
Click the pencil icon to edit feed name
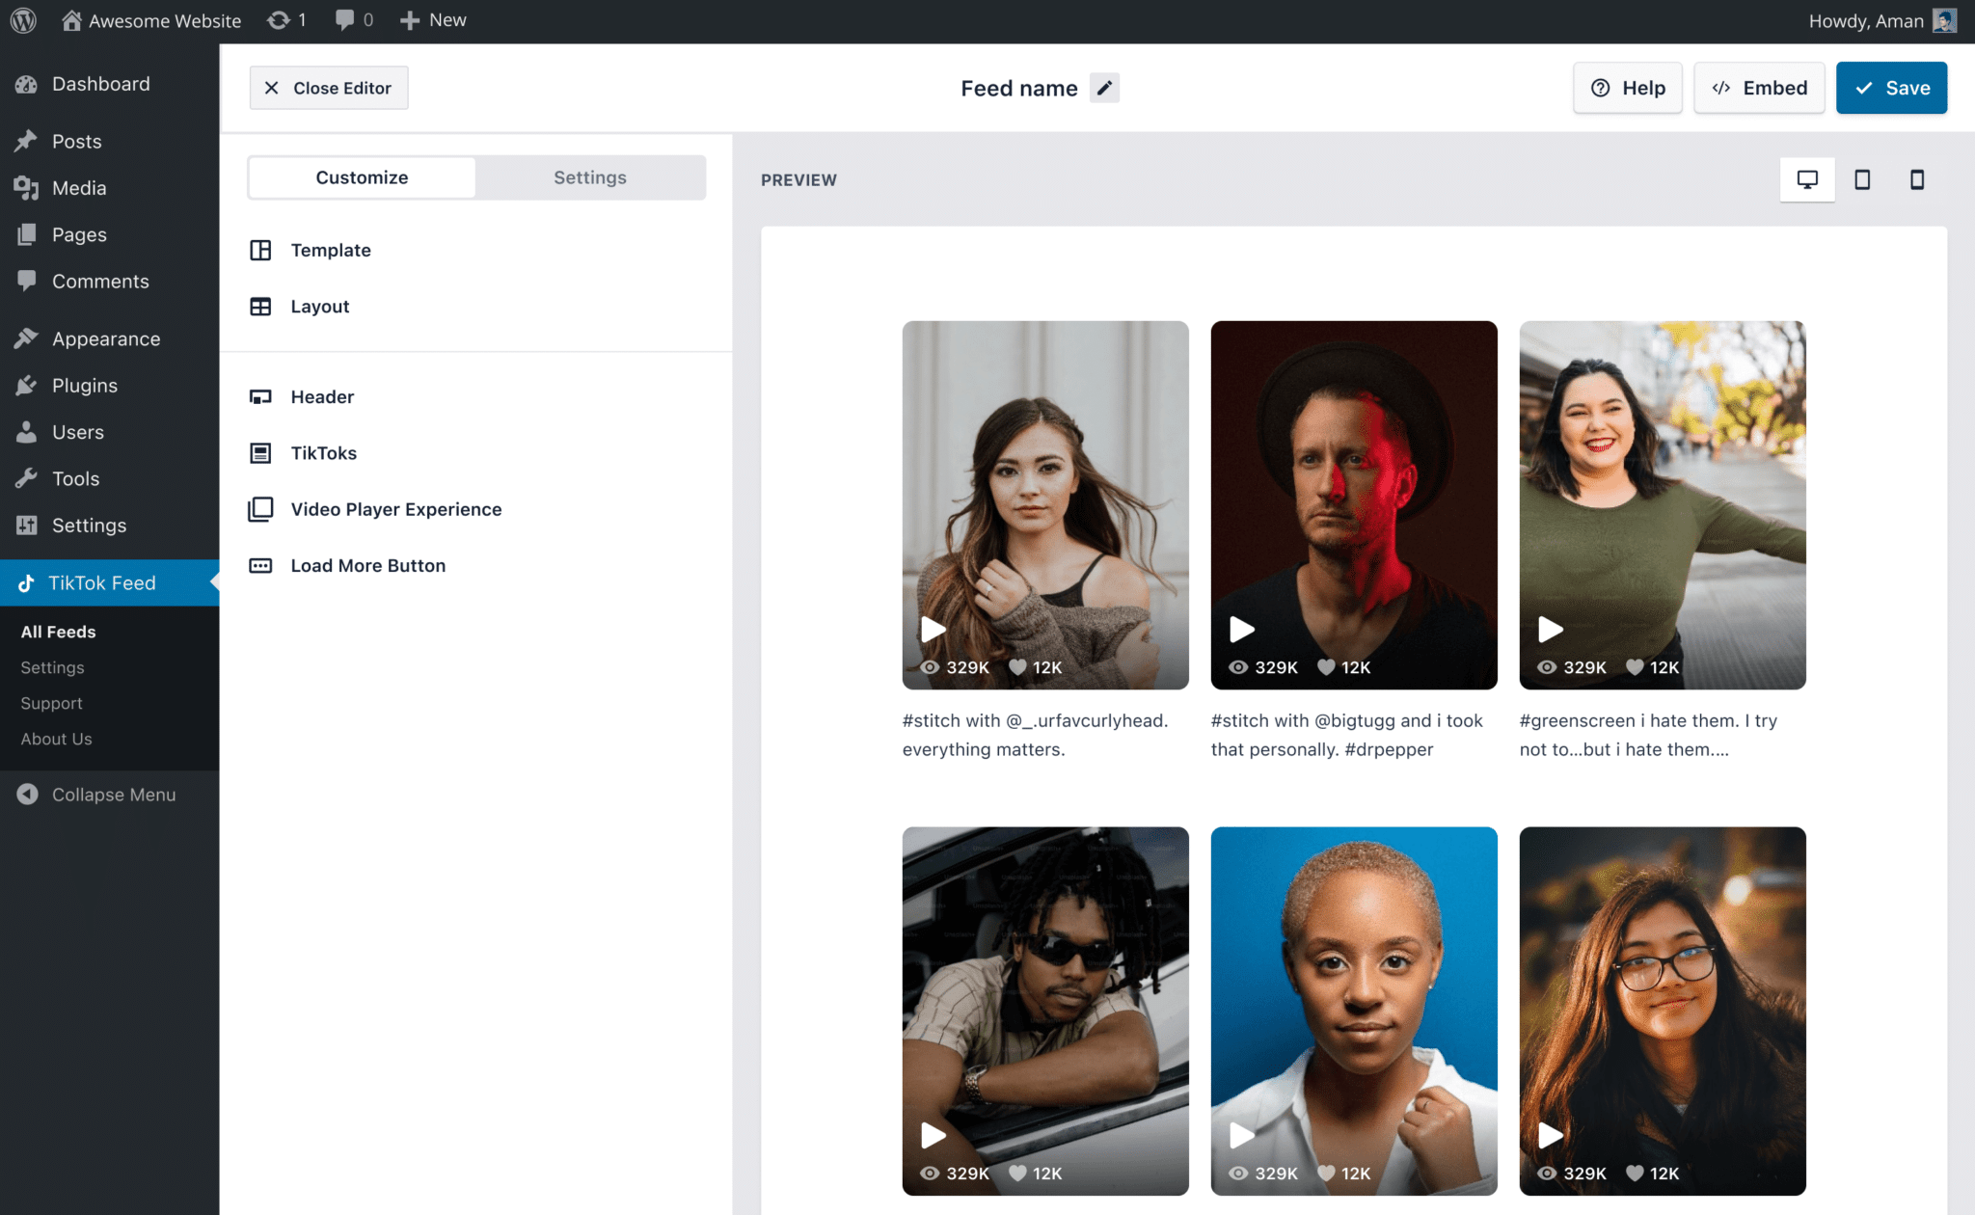click(1104, 88)
